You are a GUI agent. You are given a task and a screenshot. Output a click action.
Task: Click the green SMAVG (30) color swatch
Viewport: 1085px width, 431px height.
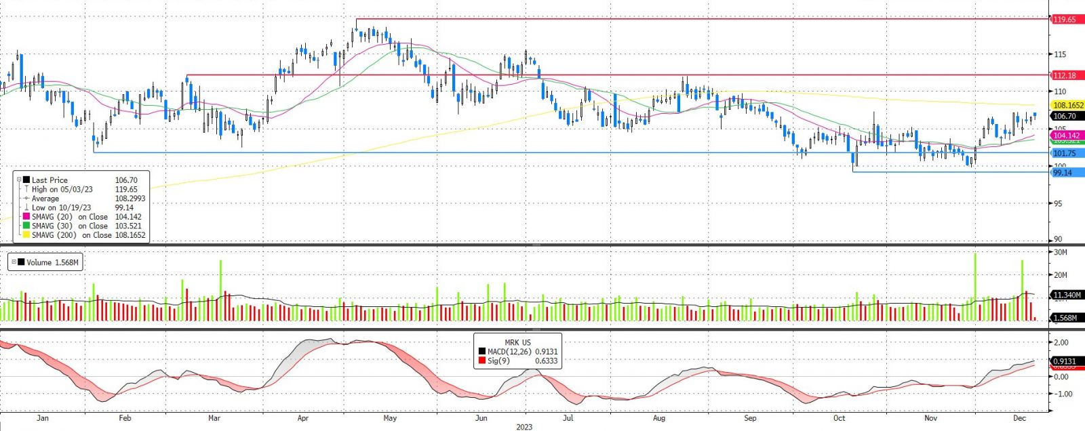coord(26,226)
